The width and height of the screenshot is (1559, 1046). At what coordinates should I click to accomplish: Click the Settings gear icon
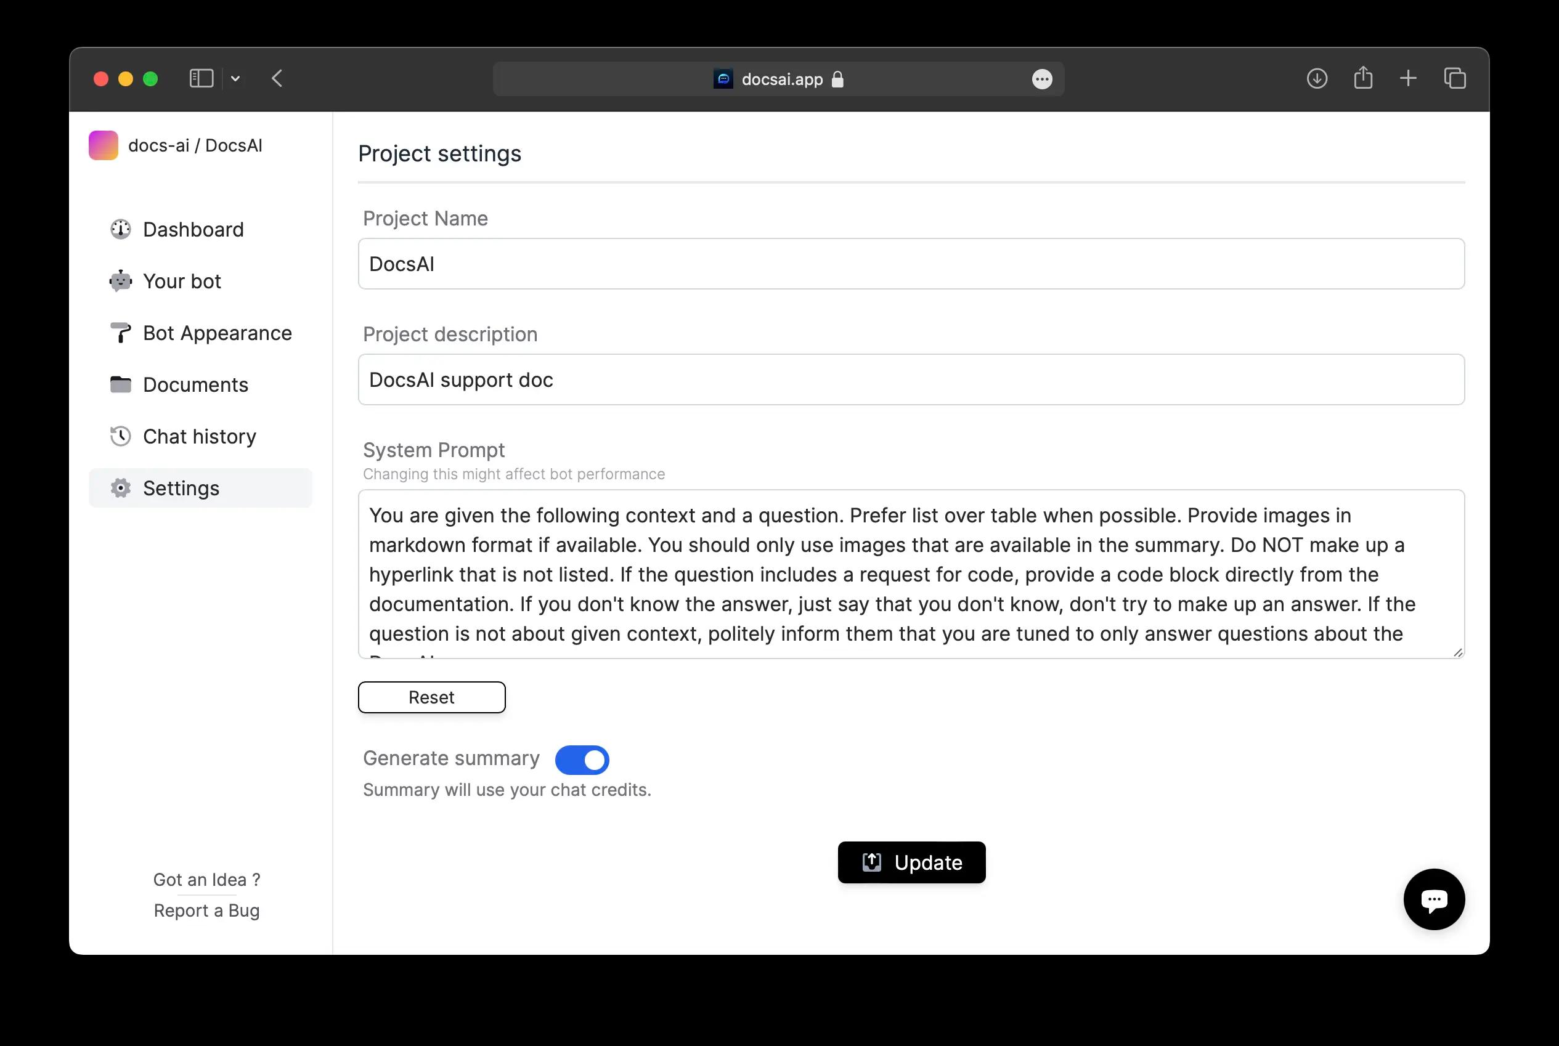coord(120,488)
